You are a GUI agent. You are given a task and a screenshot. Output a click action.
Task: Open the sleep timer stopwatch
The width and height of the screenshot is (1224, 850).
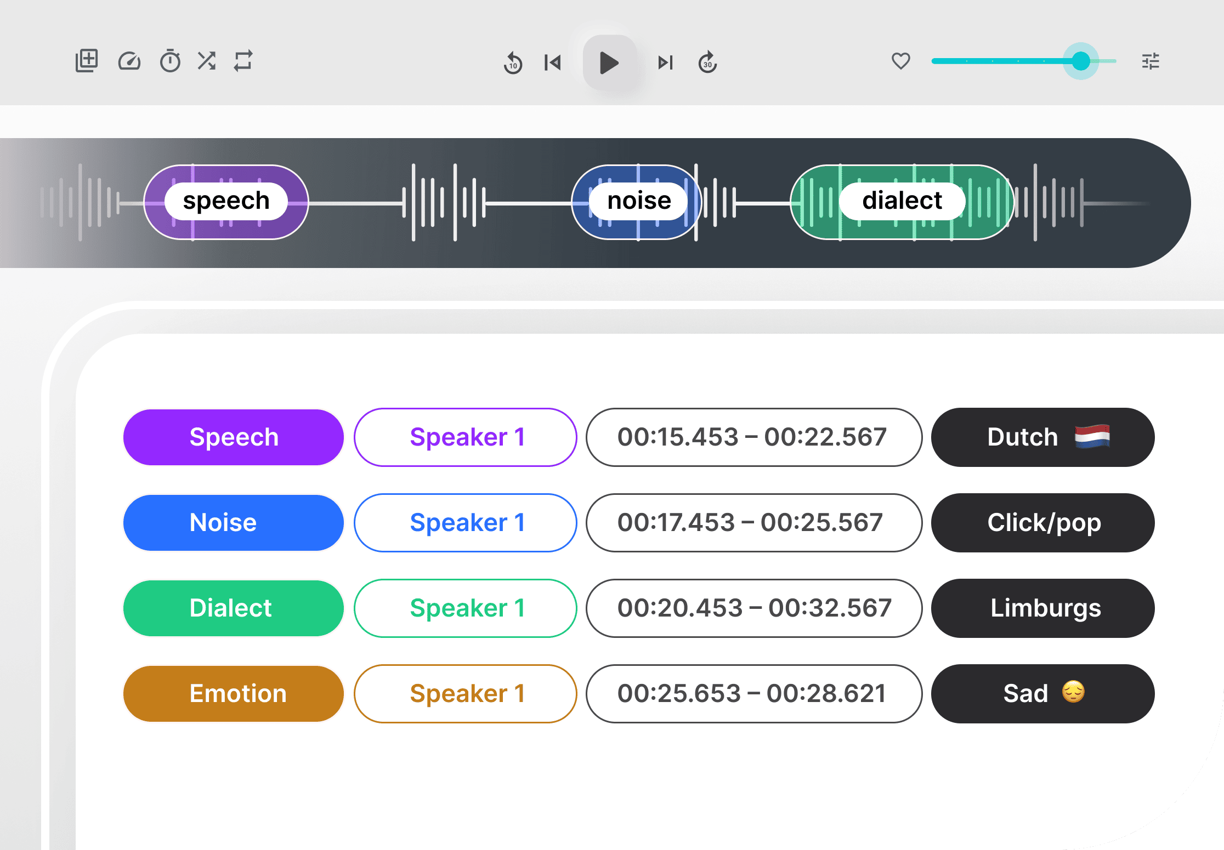coord(170,61)
